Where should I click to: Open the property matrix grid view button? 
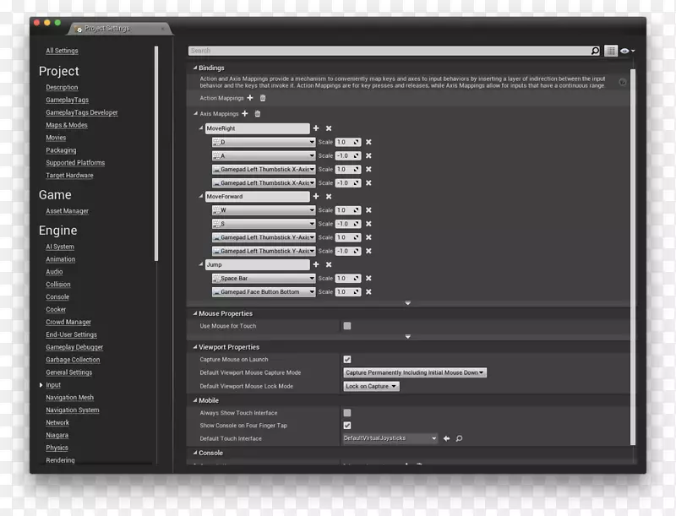point(610,51)
